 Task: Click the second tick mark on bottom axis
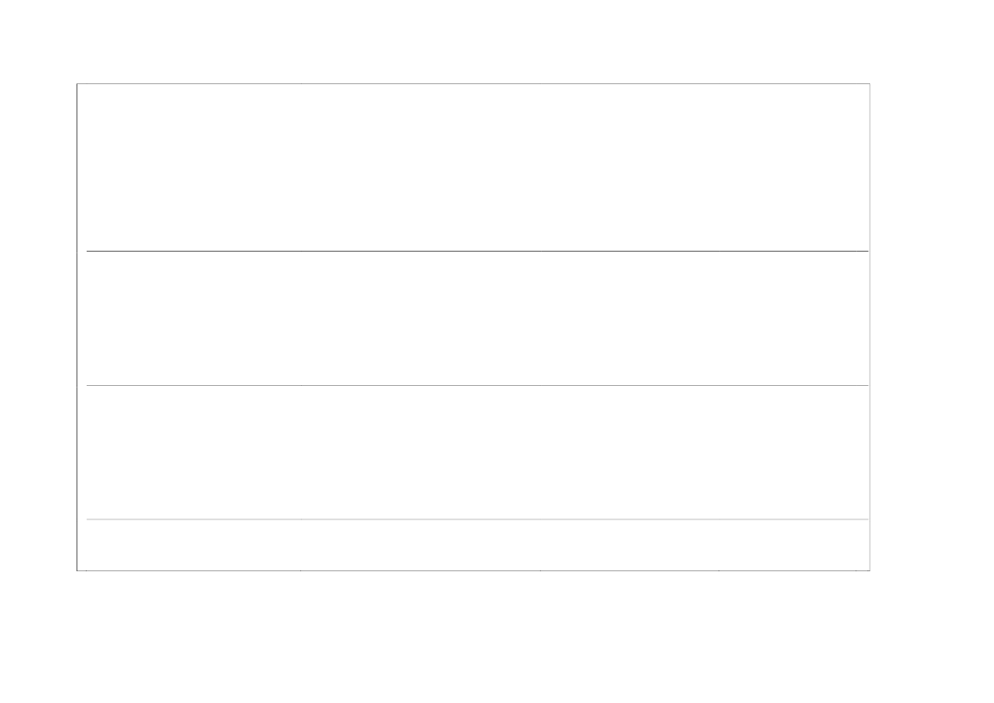(x=301, y=571)
